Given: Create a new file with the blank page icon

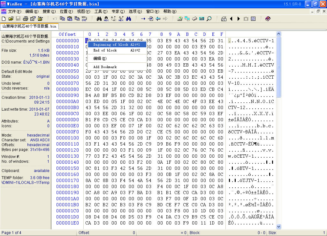Looking at the screenshot, I should 4,19.
